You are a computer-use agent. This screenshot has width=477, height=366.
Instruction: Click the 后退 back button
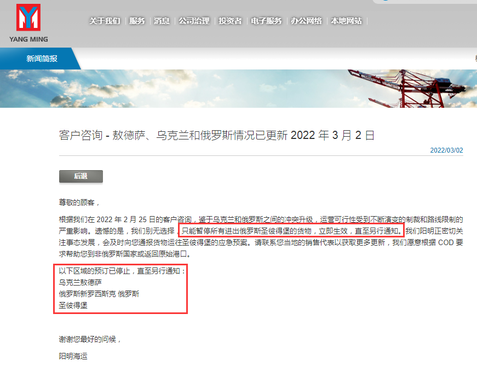click(81, 176)
